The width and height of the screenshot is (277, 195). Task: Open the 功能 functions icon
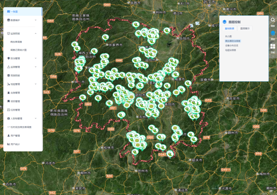click(x=273, y=48)
